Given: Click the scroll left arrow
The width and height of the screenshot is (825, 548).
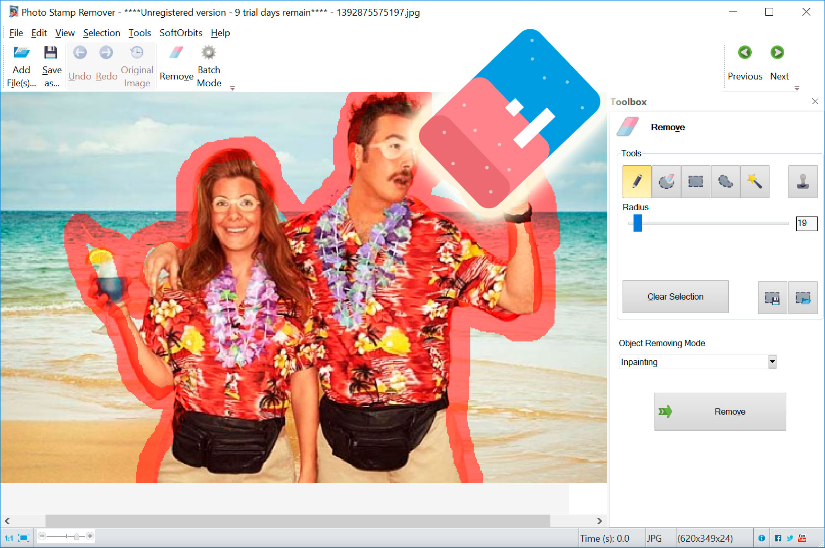Looking at the screenshot, I should pyautogui.click(x=7, y=521).
